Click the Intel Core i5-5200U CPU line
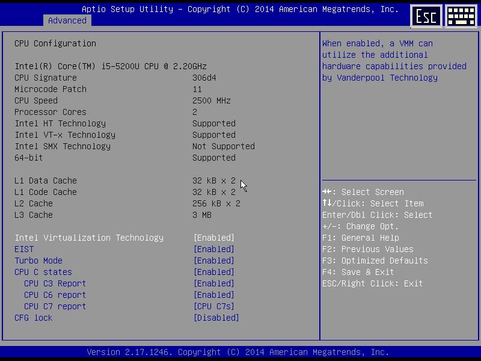This screenshot has height=361, width=481. (111, 66)
